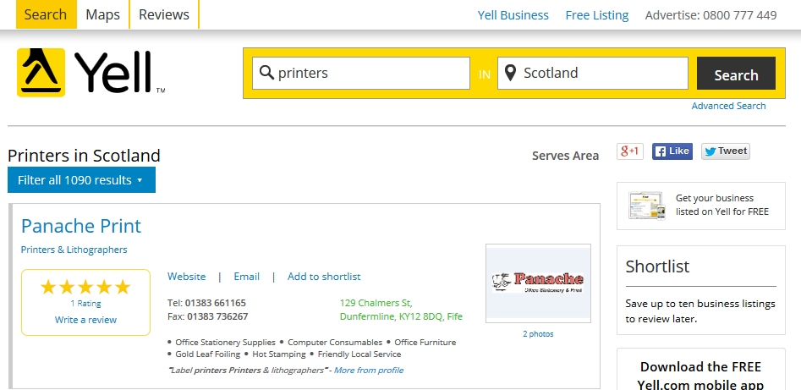
Task: Open the Yell Business link
Action: click(x=513, y=15)
